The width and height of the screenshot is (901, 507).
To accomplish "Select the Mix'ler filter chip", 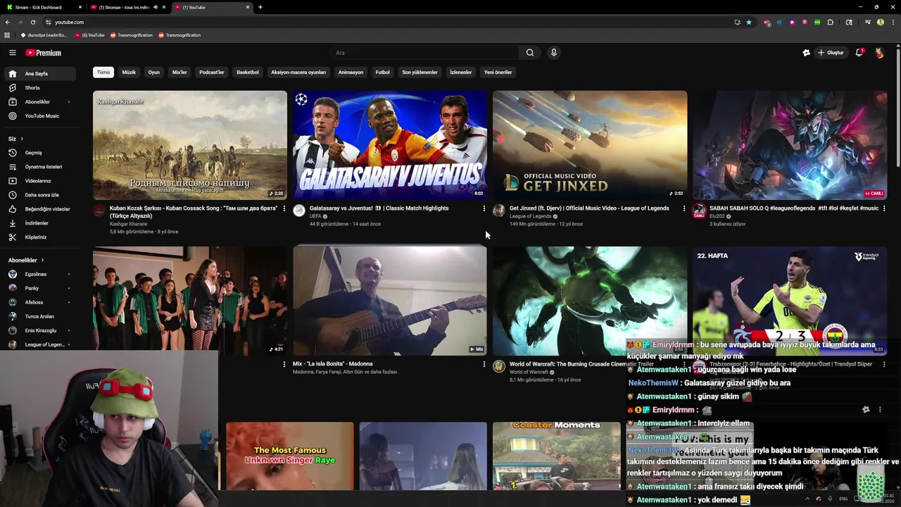I will pyautogui.click(x=179, y=72).
